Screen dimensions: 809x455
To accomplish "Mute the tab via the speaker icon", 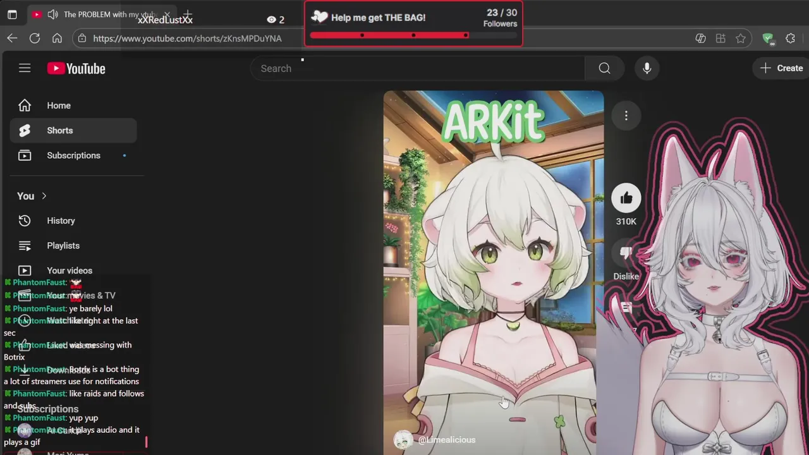I will (53, 15).
